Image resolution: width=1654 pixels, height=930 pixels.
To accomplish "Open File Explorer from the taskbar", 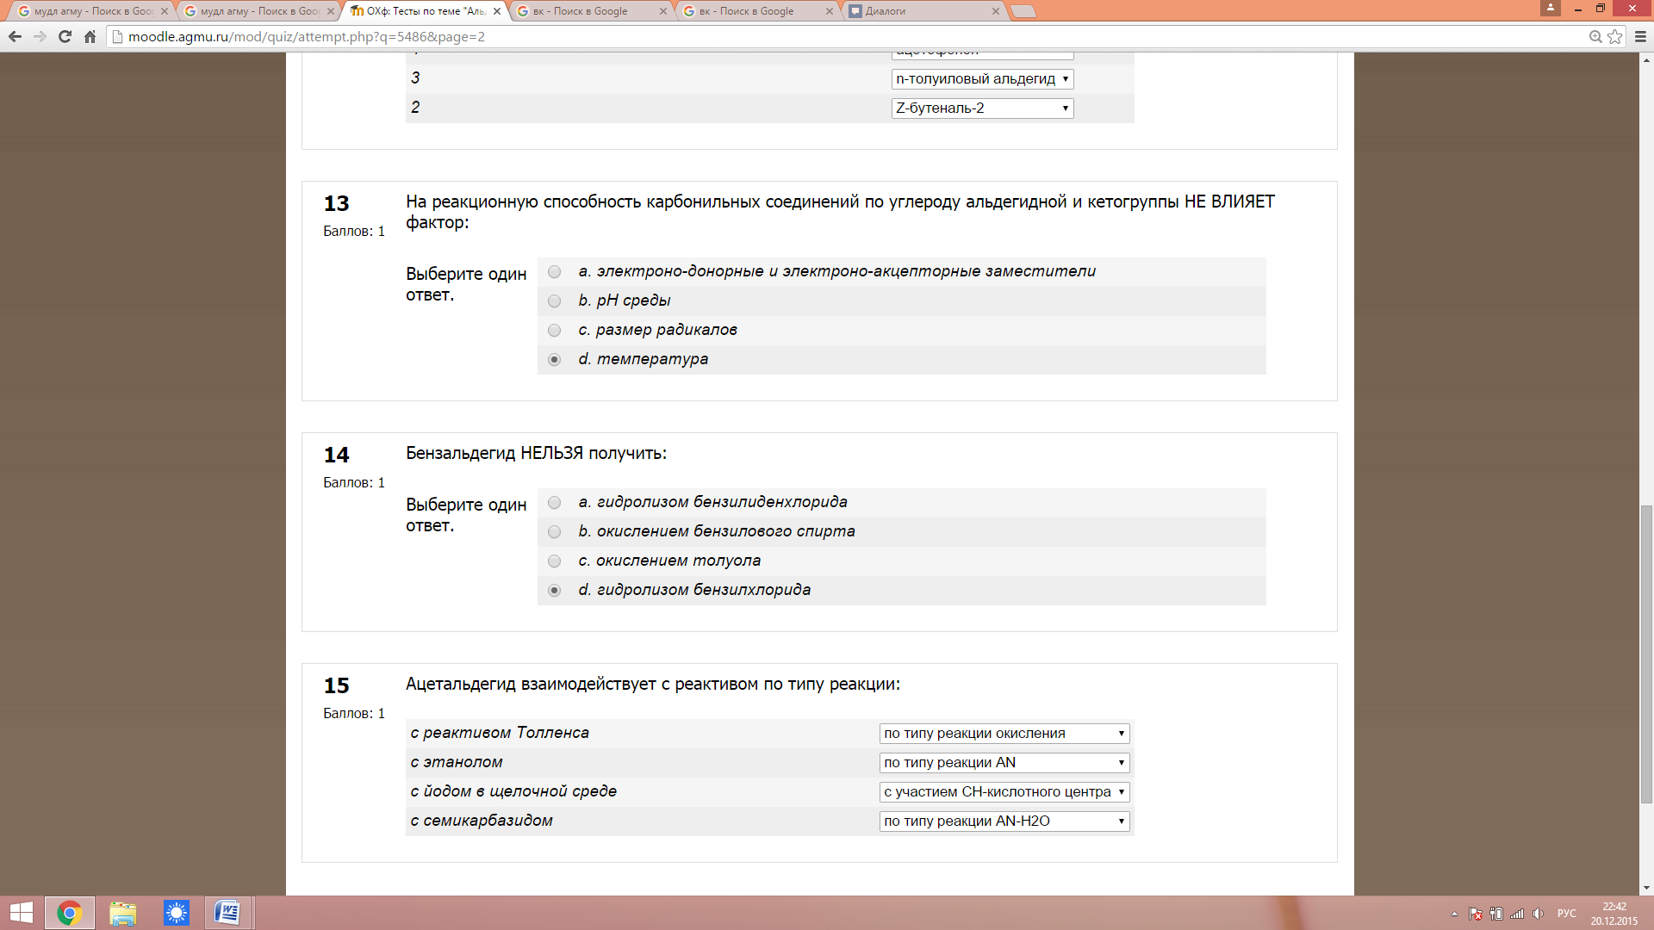I will (x=122, y=913).
